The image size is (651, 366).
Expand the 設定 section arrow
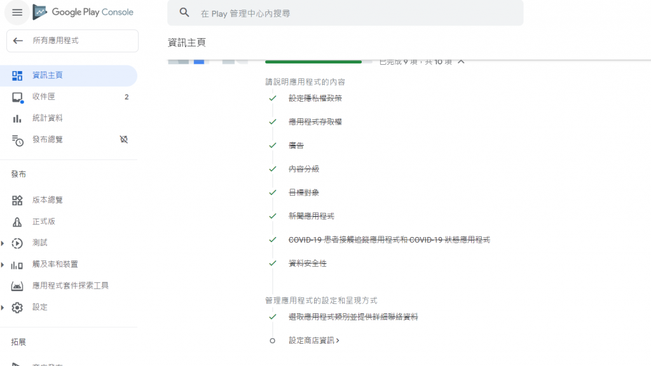coord(3,308)
